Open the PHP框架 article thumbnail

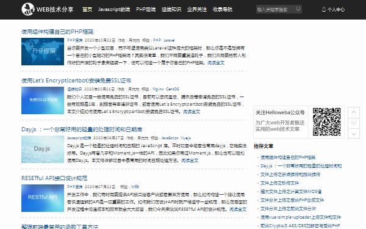pyautogui.click(x=43, y=51)
